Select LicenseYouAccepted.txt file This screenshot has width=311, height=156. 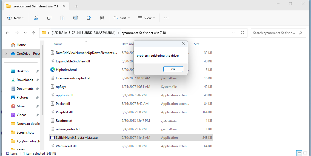(131, 78)
